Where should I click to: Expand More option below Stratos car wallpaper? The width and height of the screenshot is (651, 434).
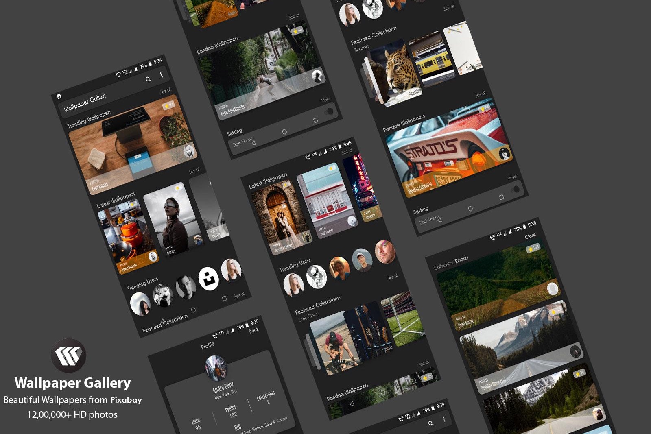(x=512, y=177)
